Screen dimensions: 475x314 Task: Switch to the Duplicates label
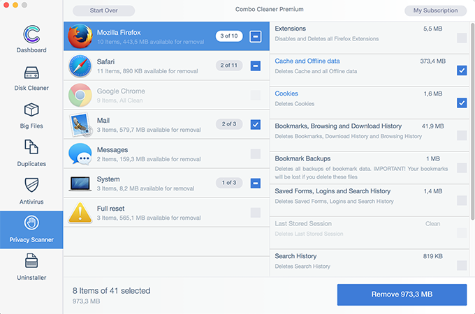point(31,164)
